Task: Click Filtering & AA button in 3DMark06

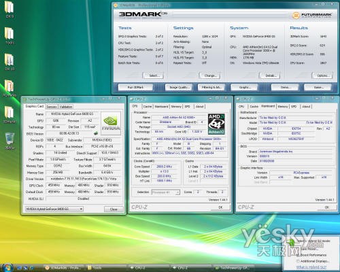Action: click(211, 87)
